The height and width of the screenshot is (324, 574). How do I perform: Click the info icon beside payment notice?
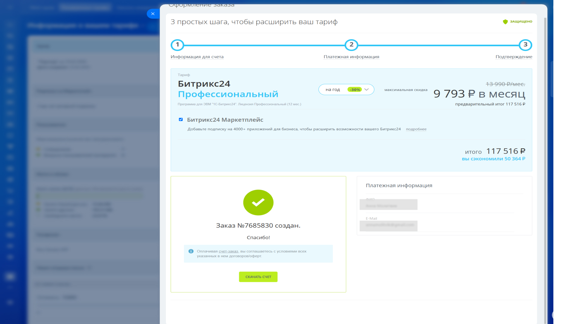coord(191,251)
